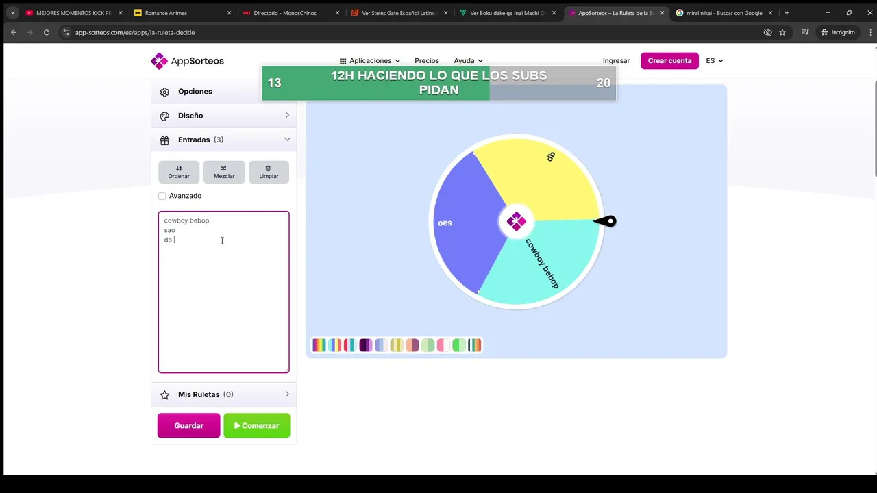Click the 12H HACIENDO LO QUE LOS SUBS PIDAN progress bar
Screen dimensions: 877x493
click(x=438, y=83)
